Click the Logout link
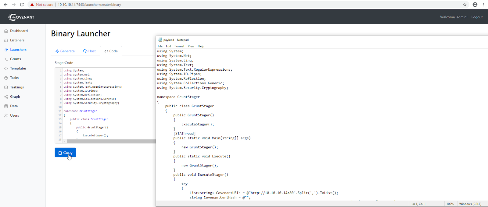The width and height of the screenshot is (488, 207). (477, 17)
